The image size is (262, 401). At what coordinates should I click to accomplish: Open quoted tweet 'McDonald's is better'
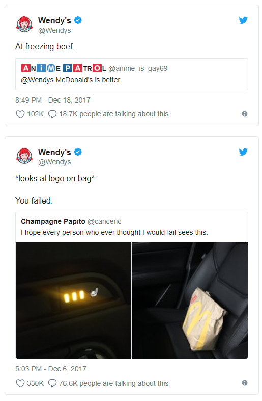(x=132, y=74)
